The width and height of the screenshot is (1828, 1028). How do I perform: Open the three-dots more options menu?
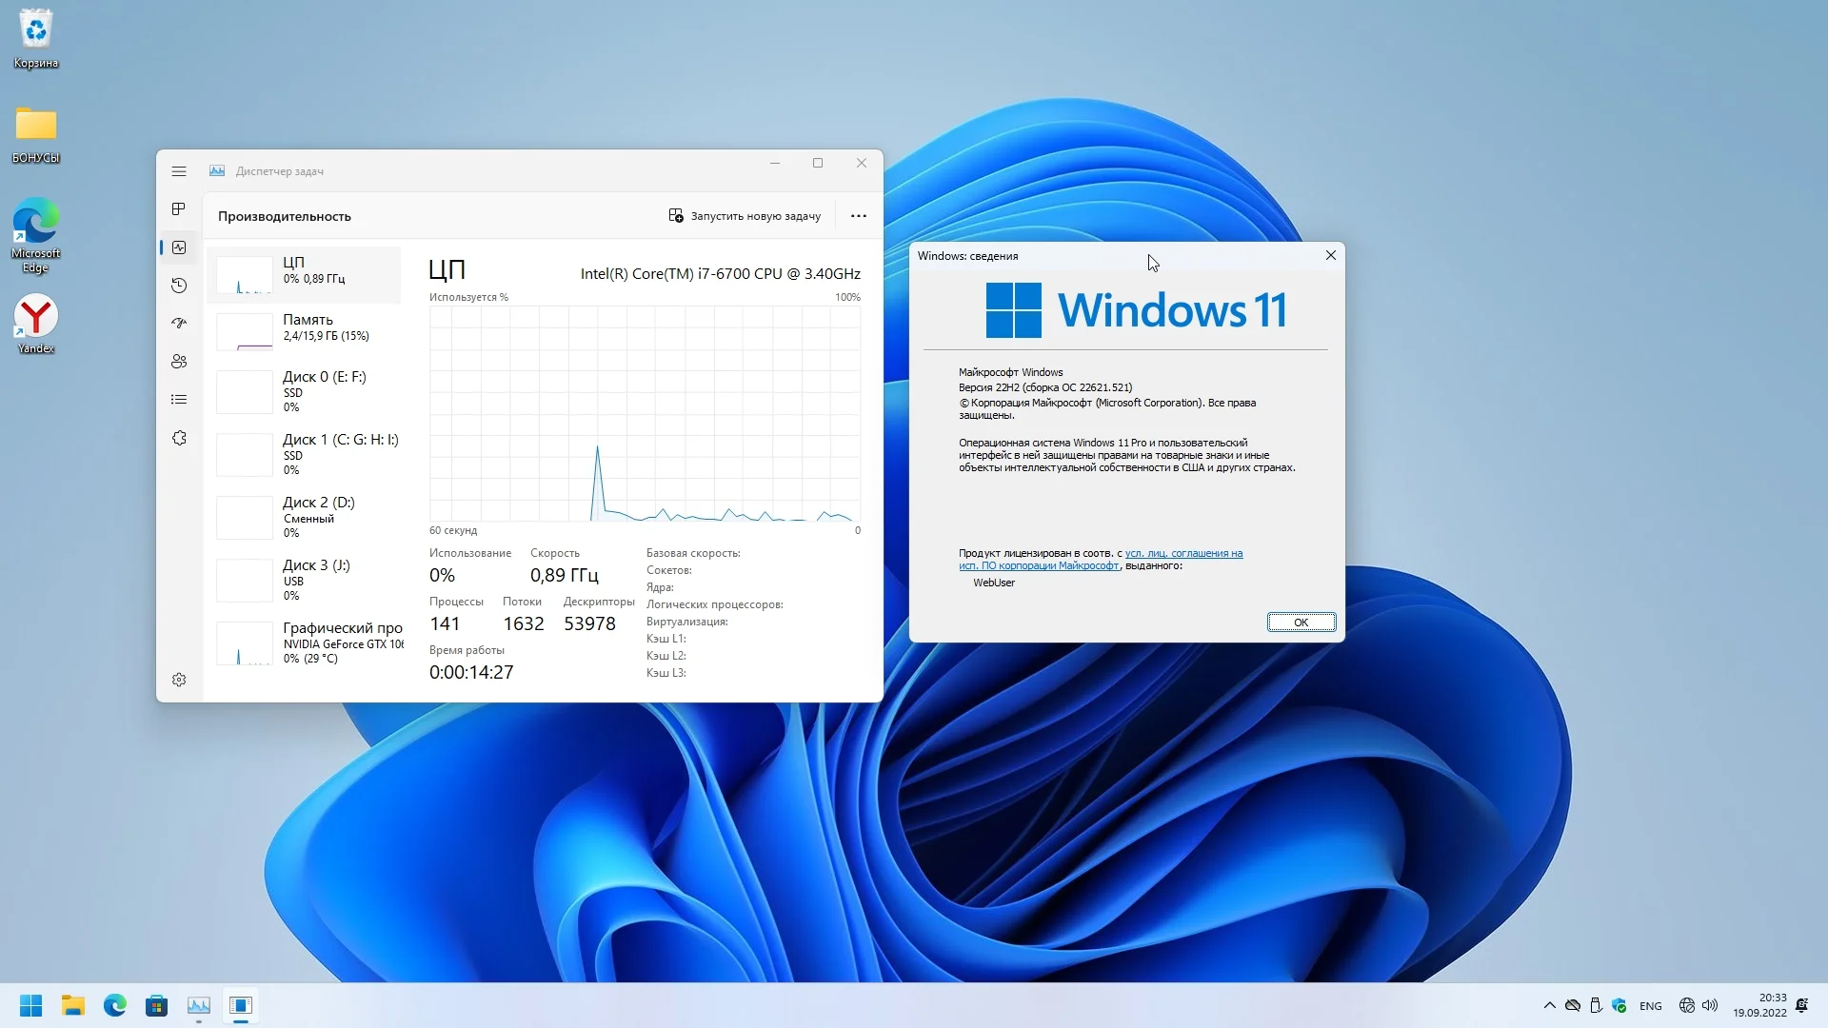858,216
